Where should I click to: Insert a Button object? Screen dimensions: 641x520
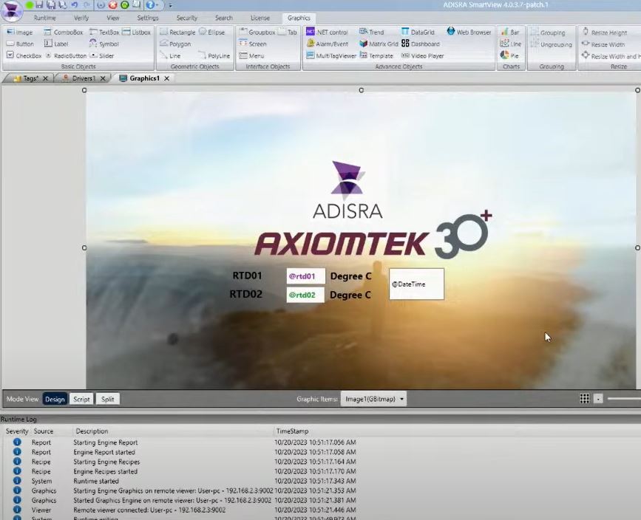tap(20, 44)
